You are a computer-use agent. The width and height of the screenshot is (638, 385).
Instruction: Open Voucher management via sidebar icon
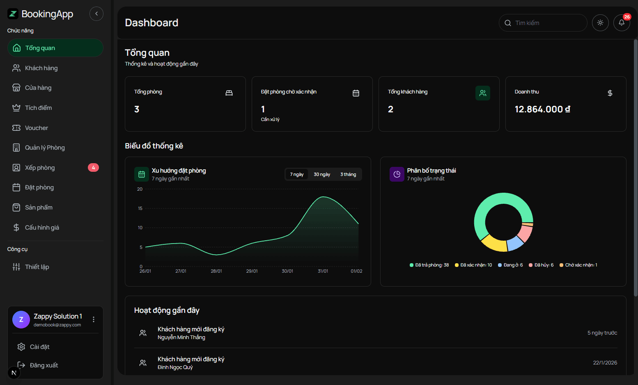[x=16, y=128]
